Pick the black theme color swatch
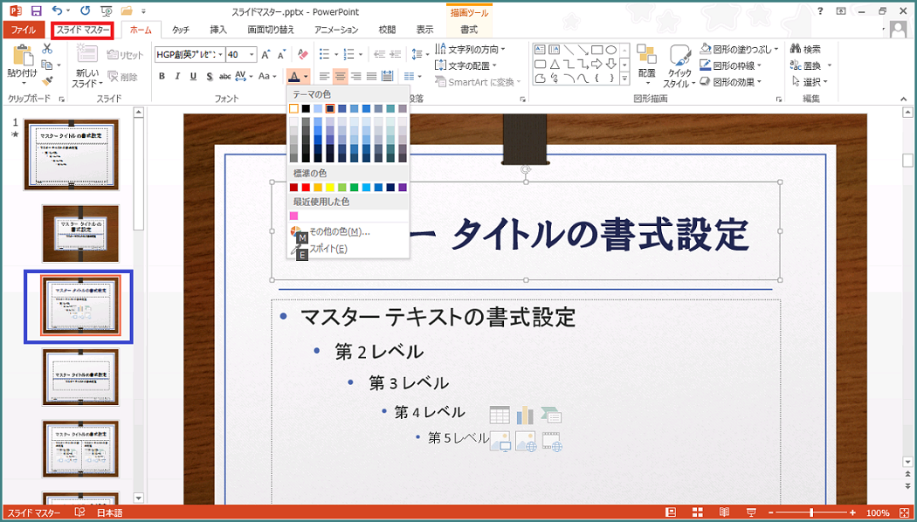 point(306,109)
